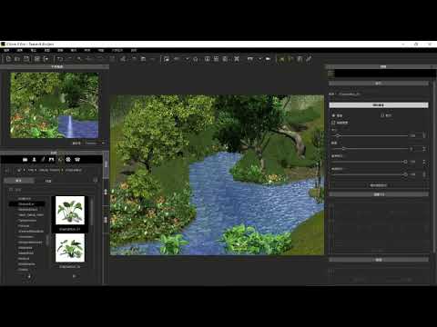The height and width of the screenshot is (327, 437).
Task: Toggle the checkbox right of the radio option
Action: [382, 115]
